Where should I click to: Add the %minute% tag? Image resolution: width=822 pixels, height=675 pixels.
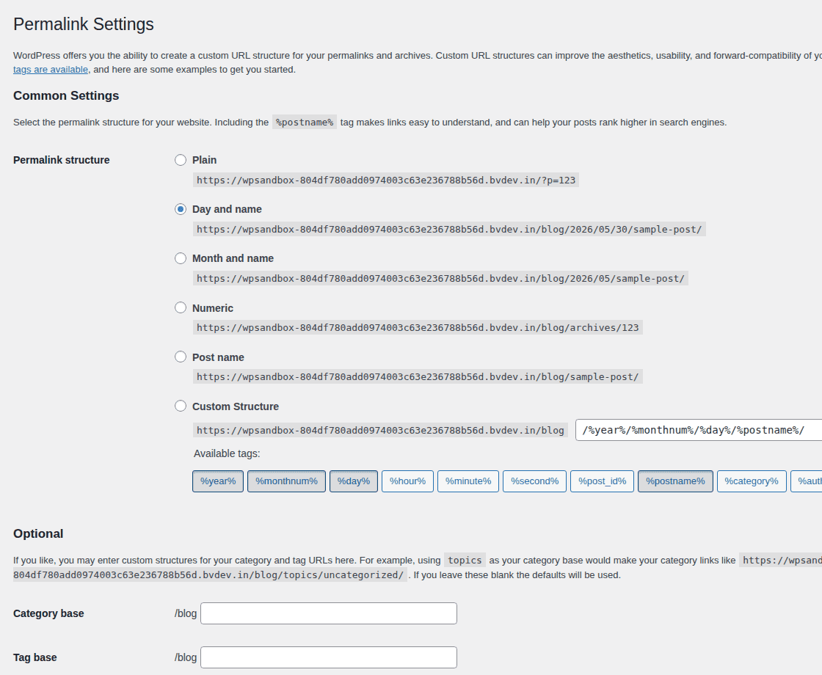coord(468,481)
